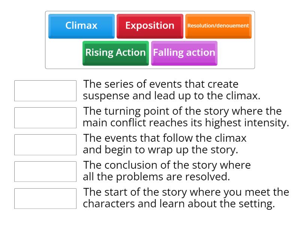The image size is (300, 225).
Task: Click the fourth empty answer box
Action: (45, 171)
